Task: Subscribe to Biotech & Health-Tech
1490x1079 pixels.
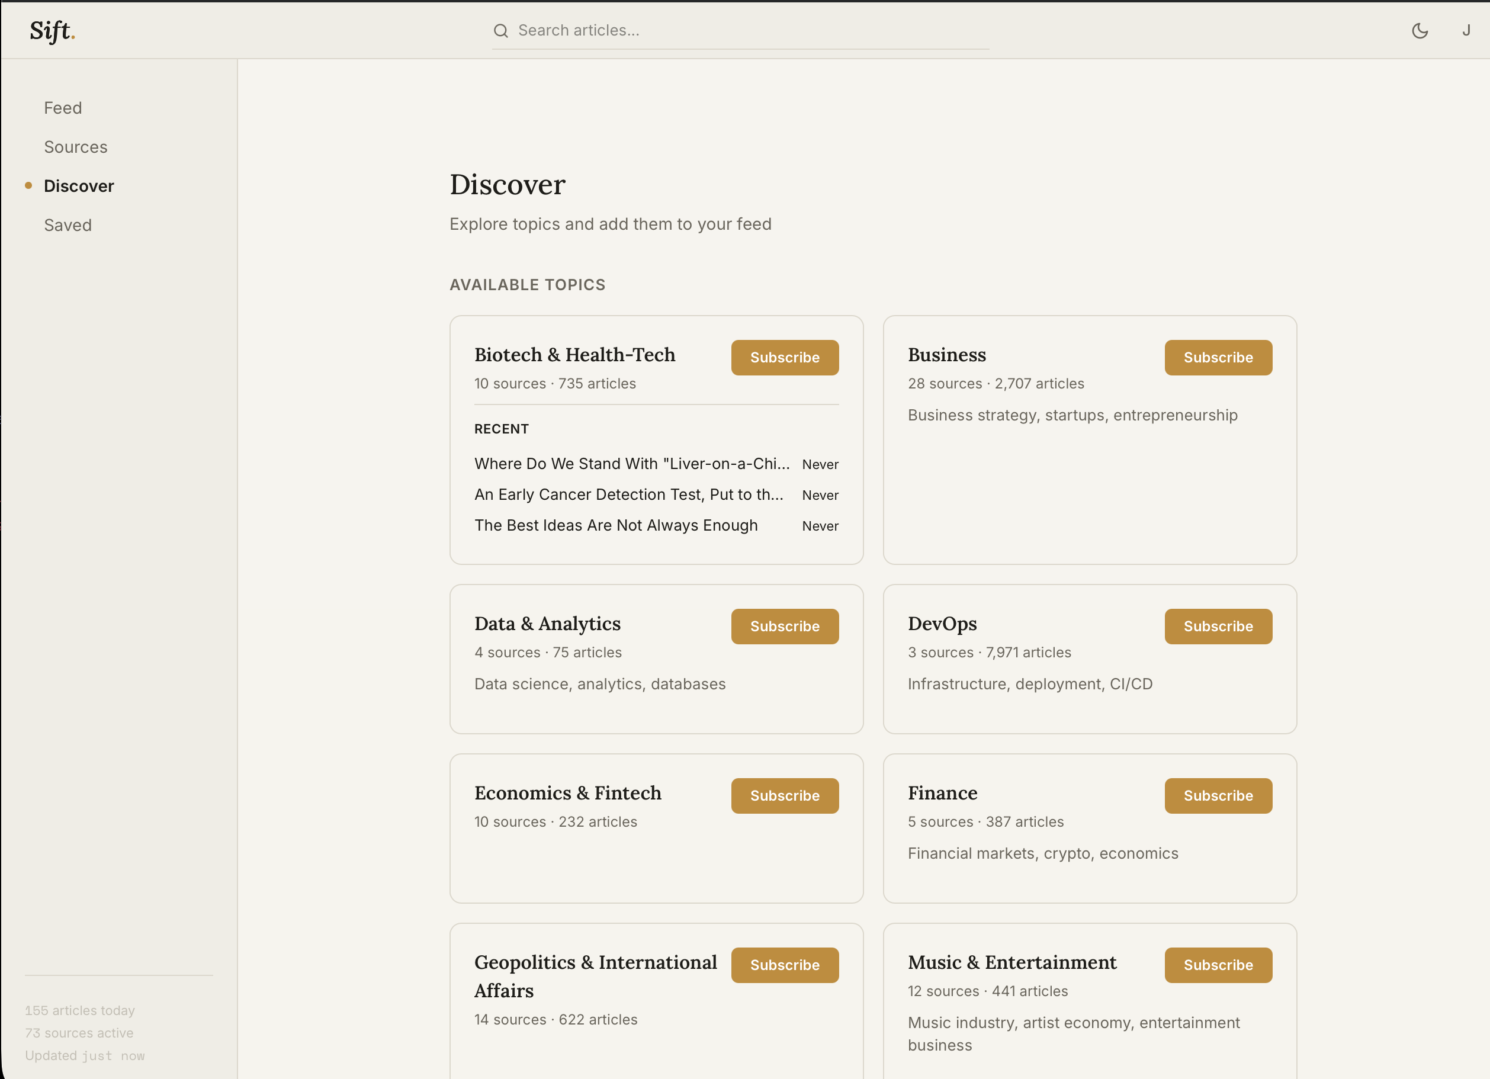Action: [785, 357]
